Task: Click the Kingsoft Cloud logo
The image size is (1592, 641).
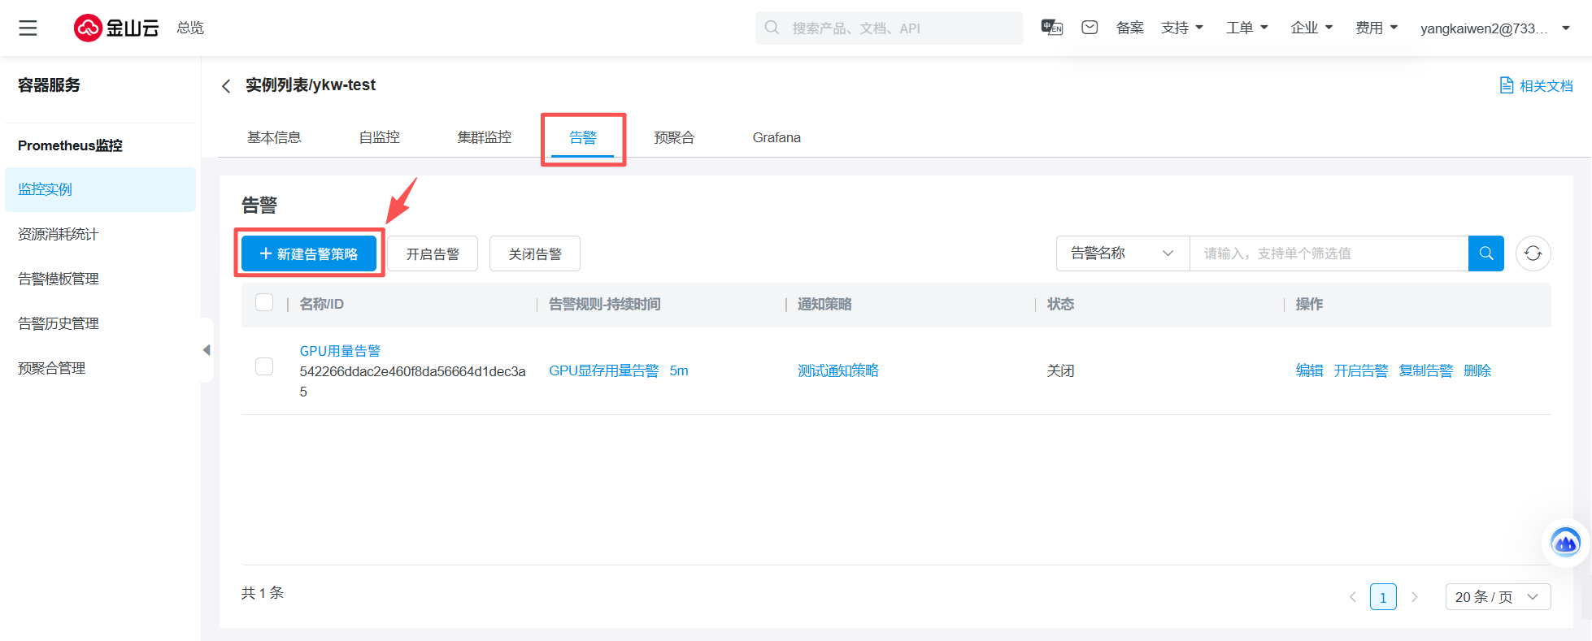Action: 116,28
